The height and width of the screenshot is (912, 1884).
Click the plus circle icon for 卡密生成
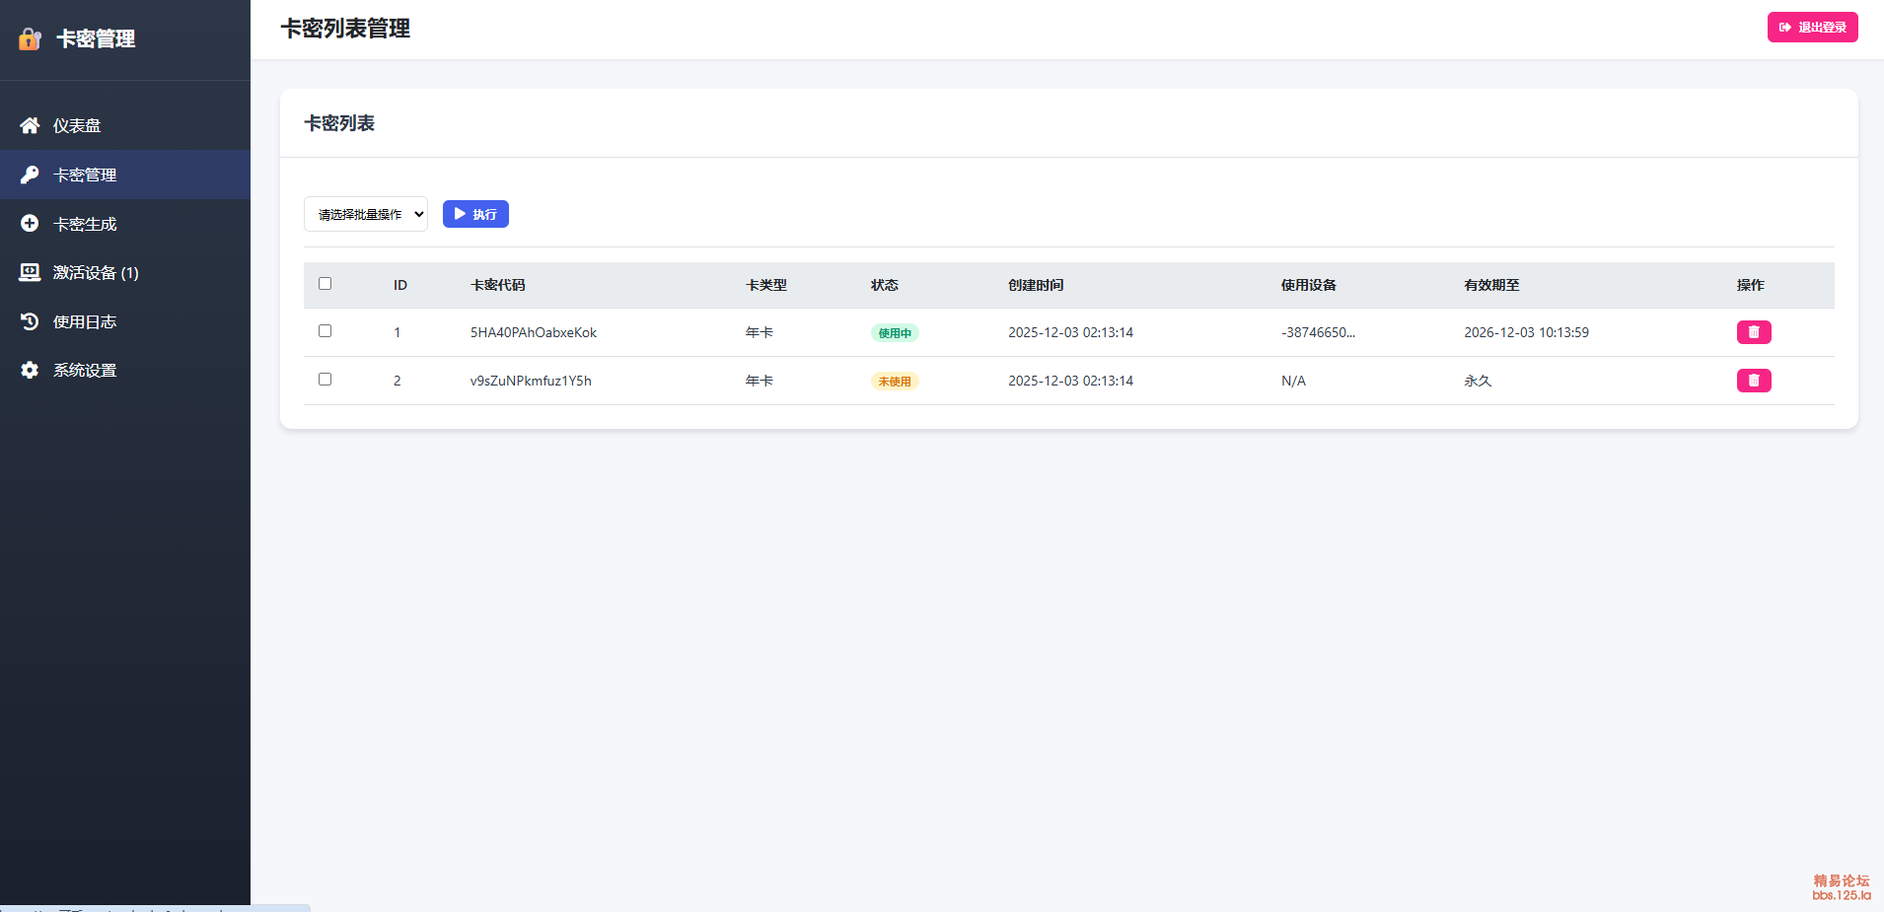coord(30,224)
